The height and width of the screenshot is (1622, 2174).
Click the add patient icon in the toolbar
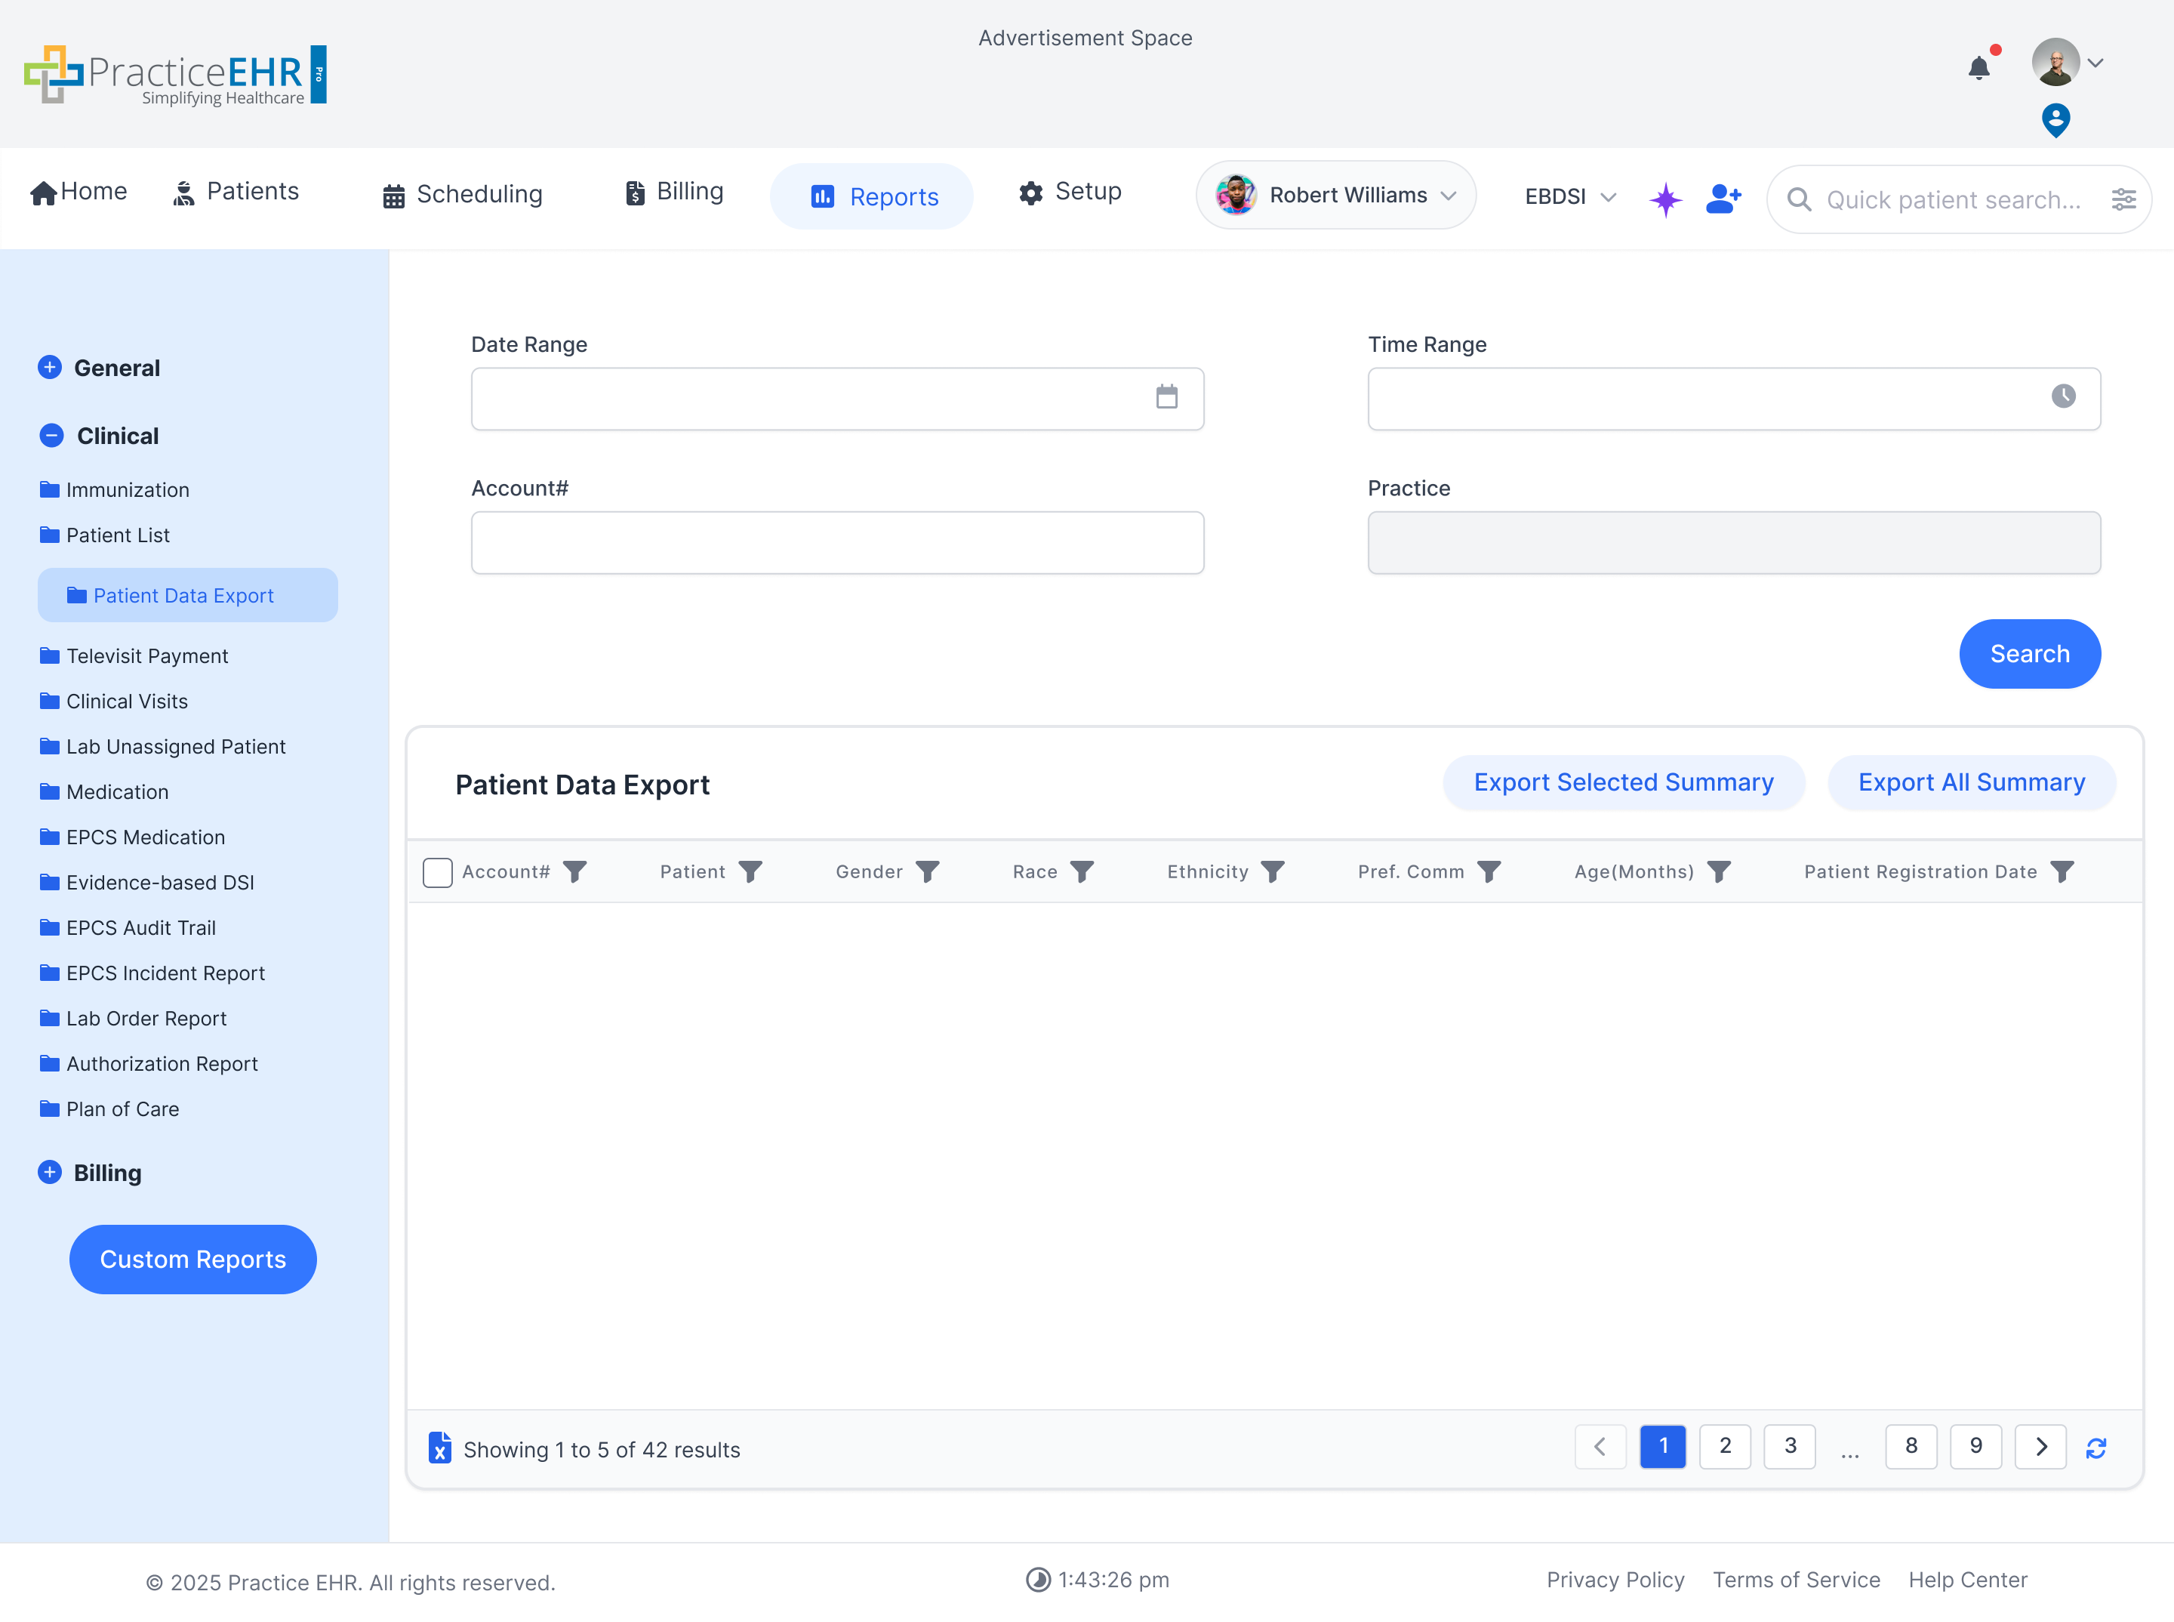coord(1723,199)
